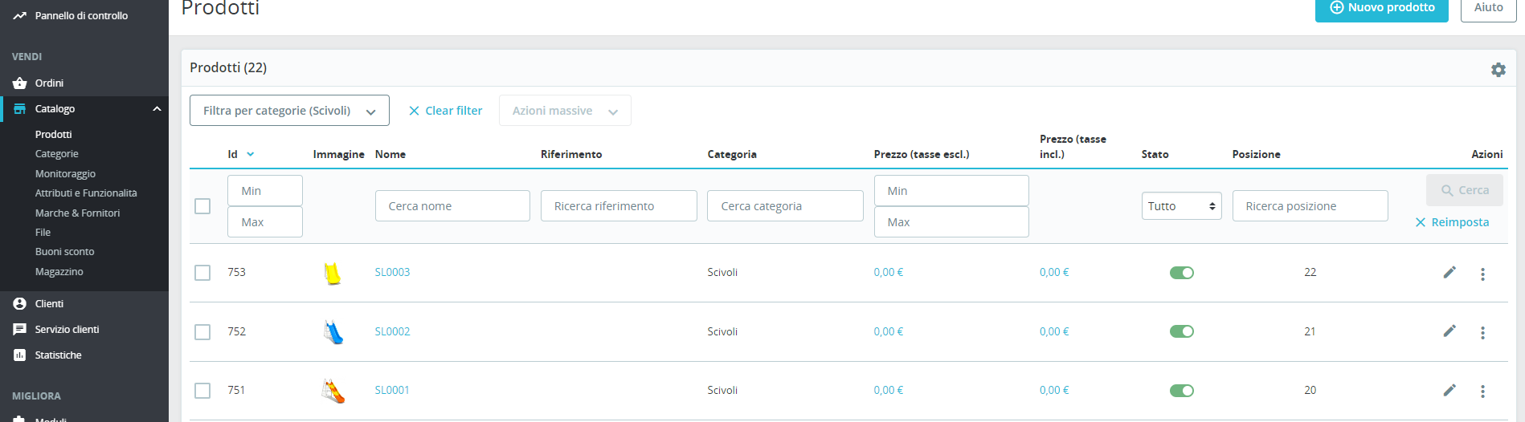Screen dimensions: 1525x422
Task: Collapse the Catalogo menu chevron
Action: pyautogui.click(x=157, y=109)
